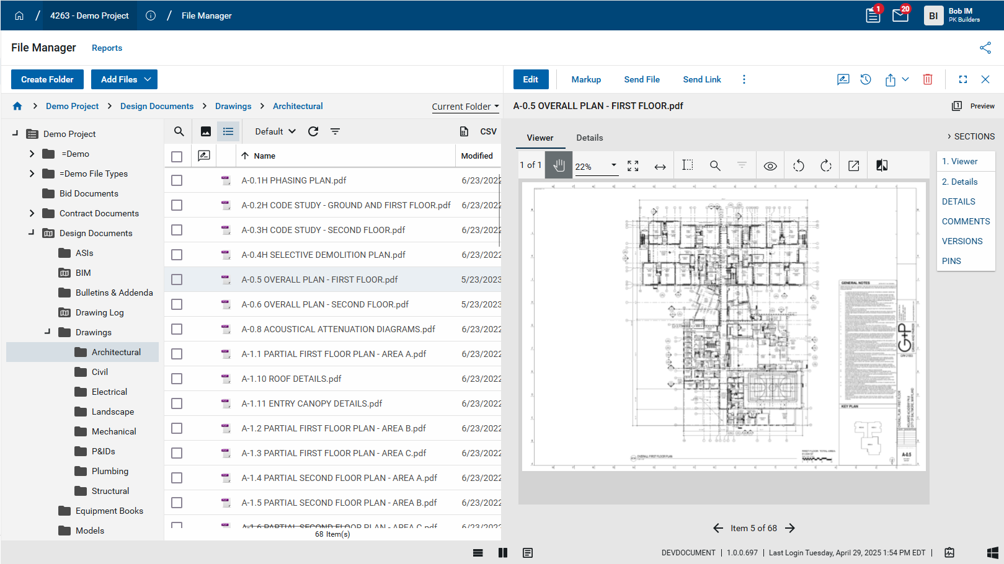Go to next item with right arrow
This screenshot has width=1004, height=564.
pos(790,528)
